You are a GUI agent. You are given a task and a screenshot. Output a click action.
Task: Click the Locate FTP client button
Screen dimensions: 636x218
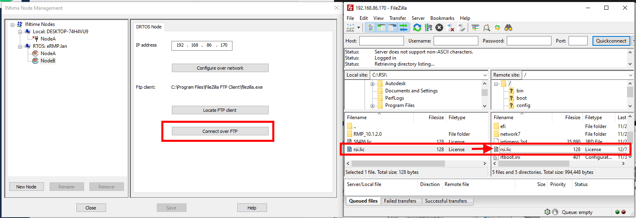220,110
